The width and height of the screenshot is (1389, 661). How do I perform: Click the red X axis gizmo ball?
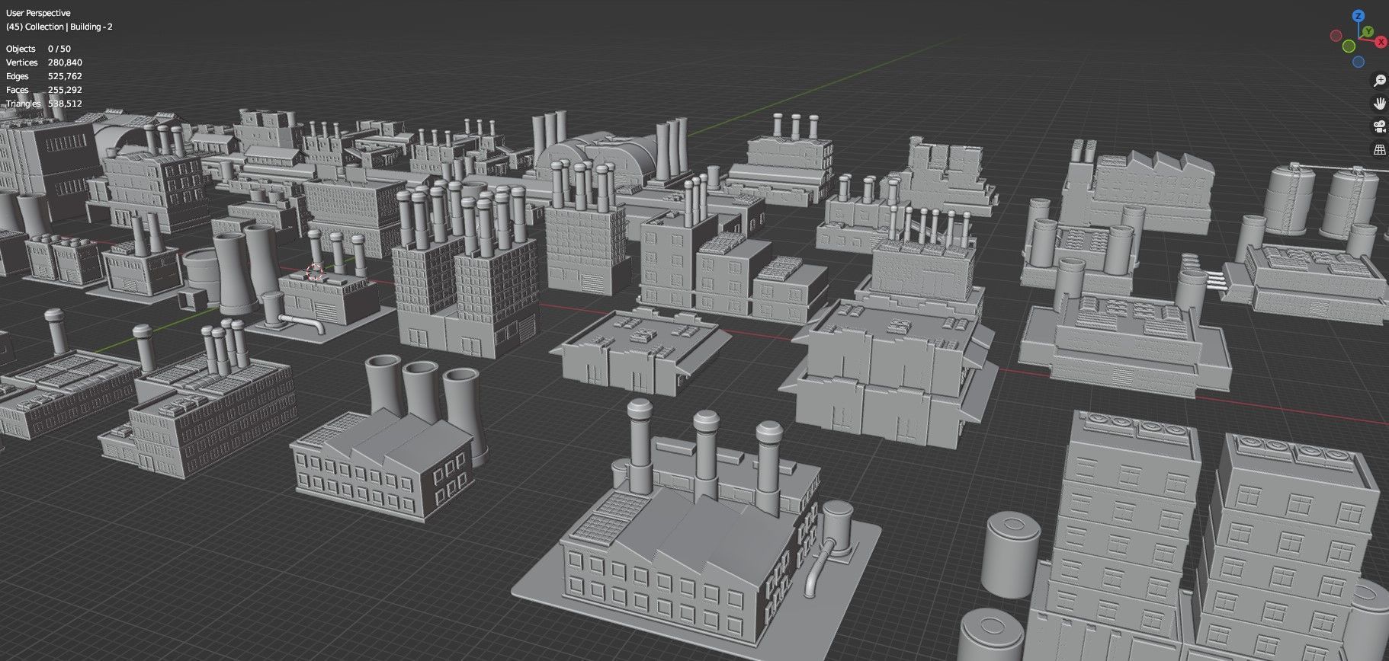pyautogui.click(x=1381, y=42)
